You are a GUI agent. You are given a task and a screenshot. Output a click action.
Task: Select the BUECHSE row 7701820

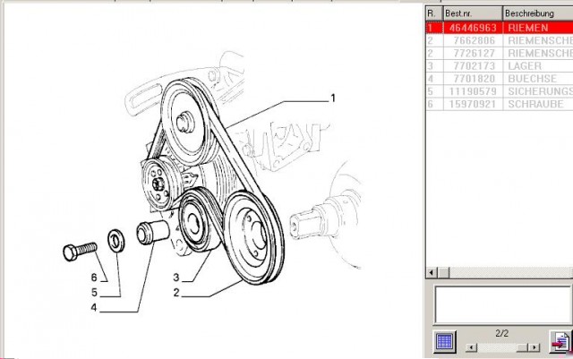pyautogui.click(x=497, y=78)
